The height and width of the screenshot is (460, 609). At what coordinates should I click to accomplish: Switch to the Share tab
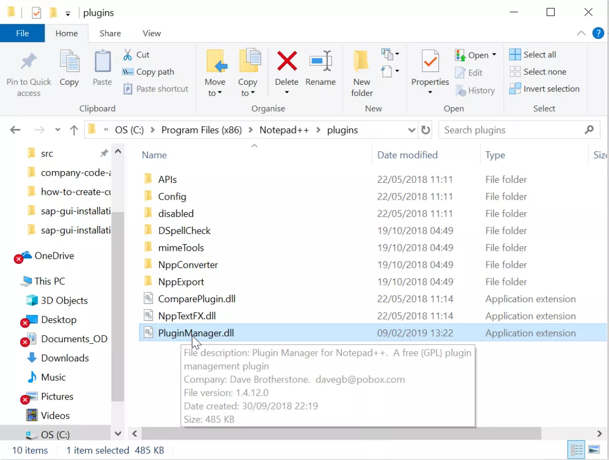tap(110, 33)
